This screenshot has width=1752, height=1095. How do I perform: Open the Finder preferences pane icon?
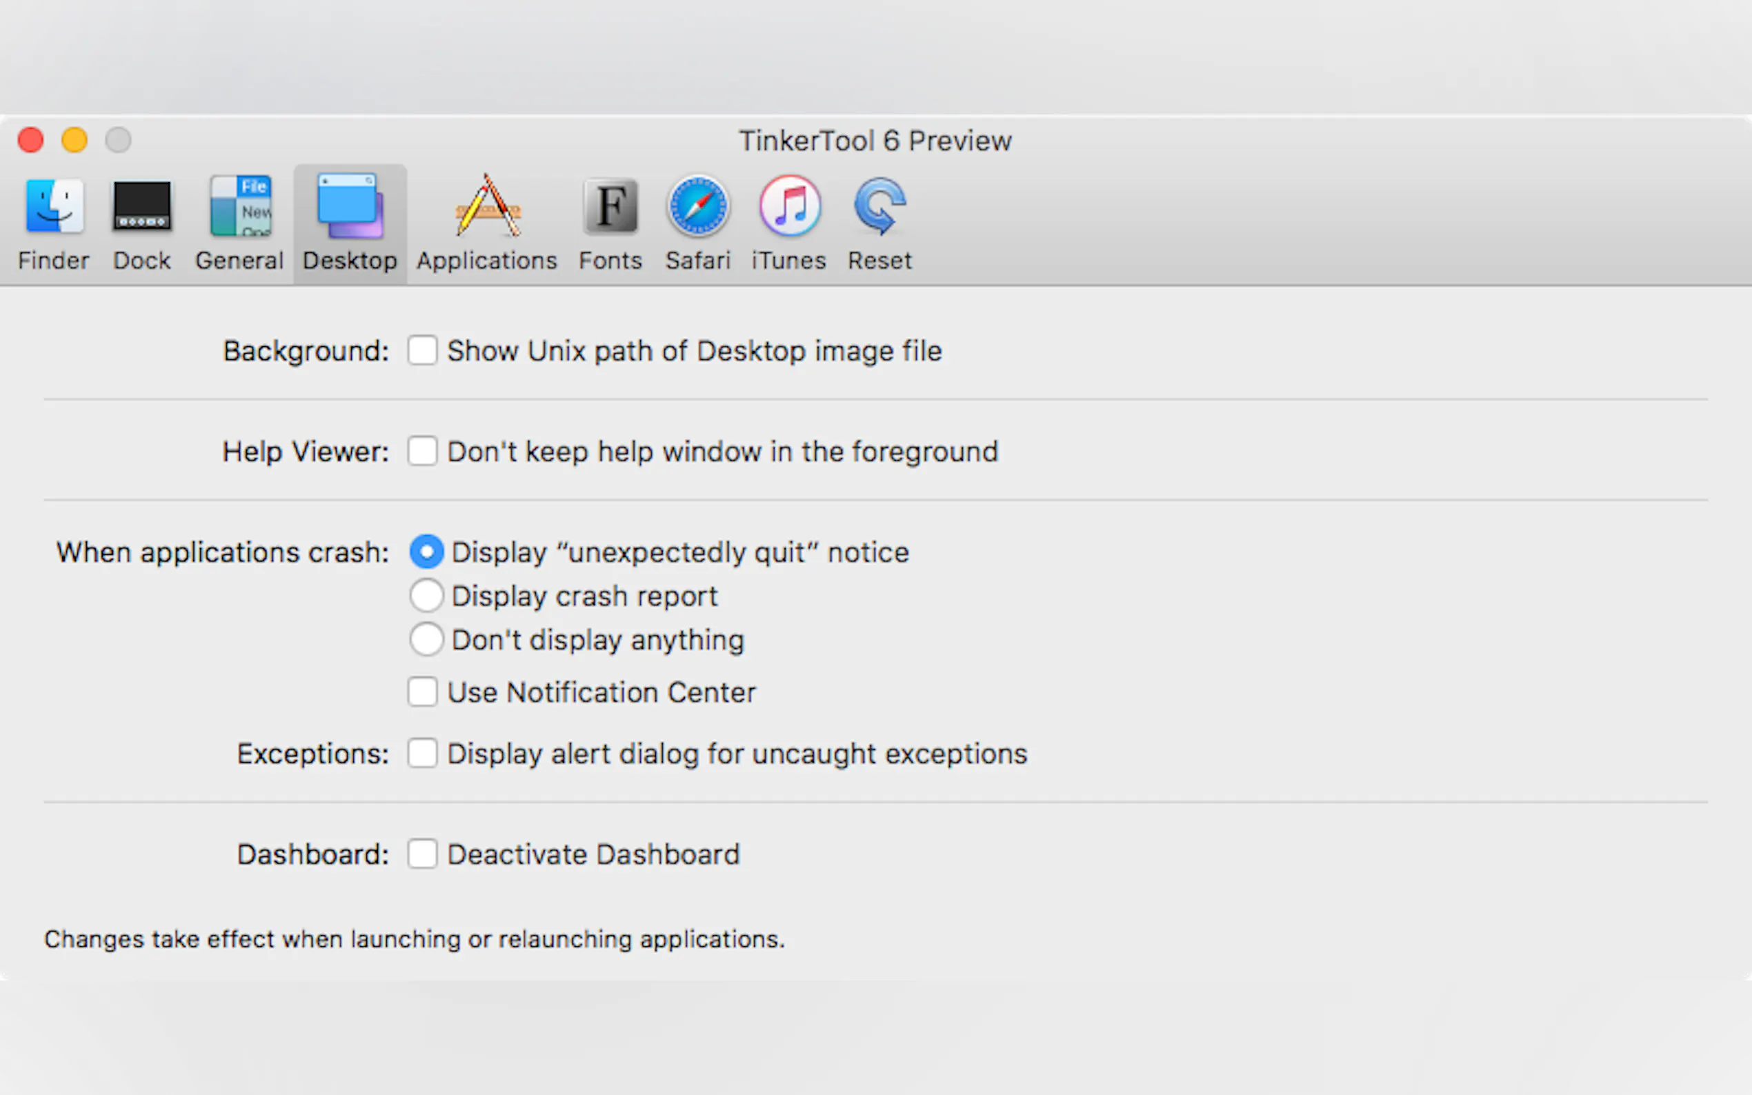point(54,208)
